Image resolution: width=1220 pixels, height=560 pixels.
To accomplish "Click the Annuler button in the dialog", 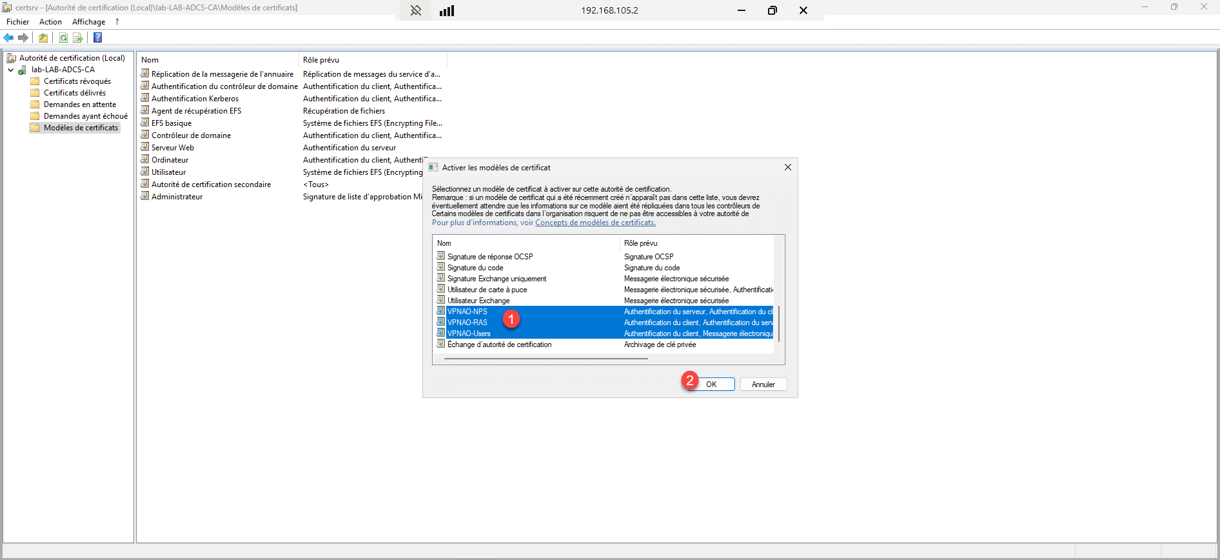I will [x=763, y=385].
